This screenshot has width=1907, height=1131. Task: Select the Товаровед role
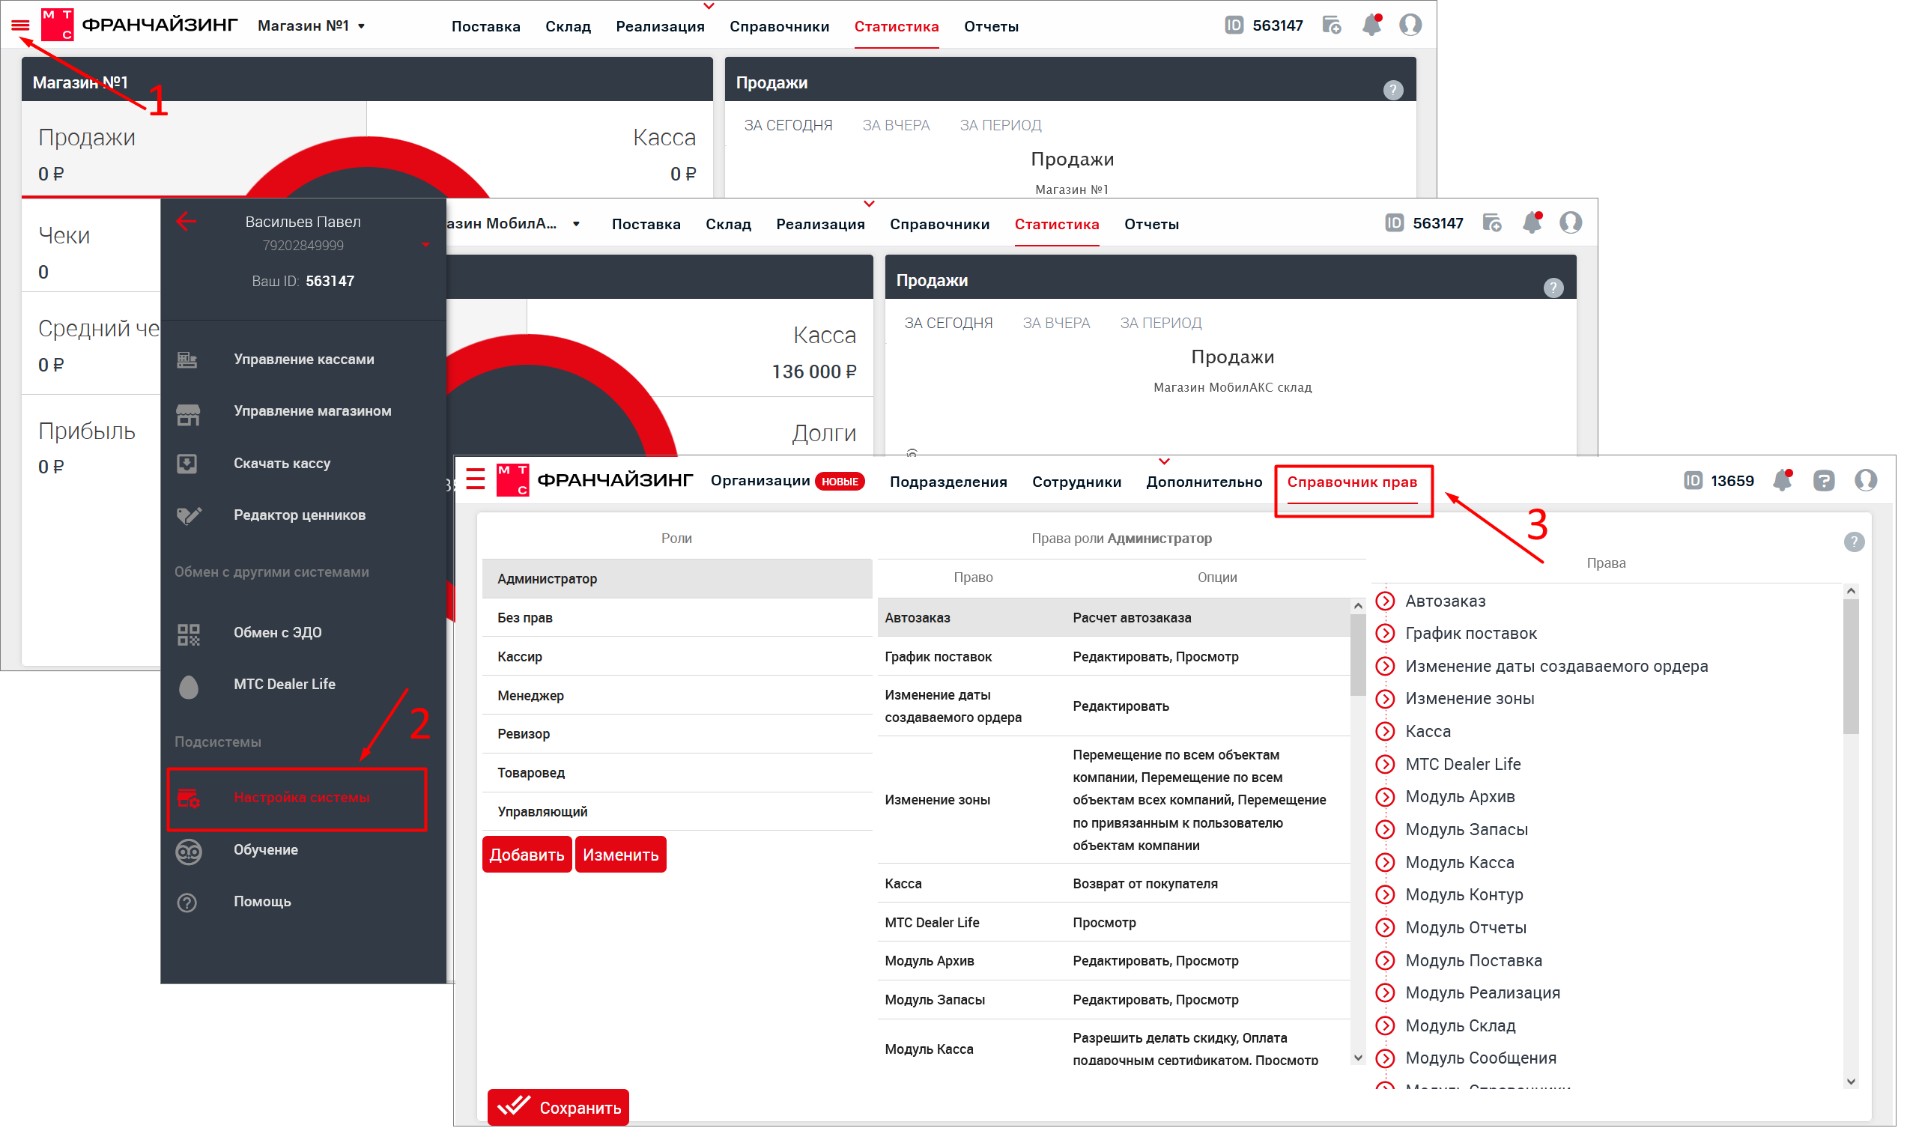coord(677,773)
